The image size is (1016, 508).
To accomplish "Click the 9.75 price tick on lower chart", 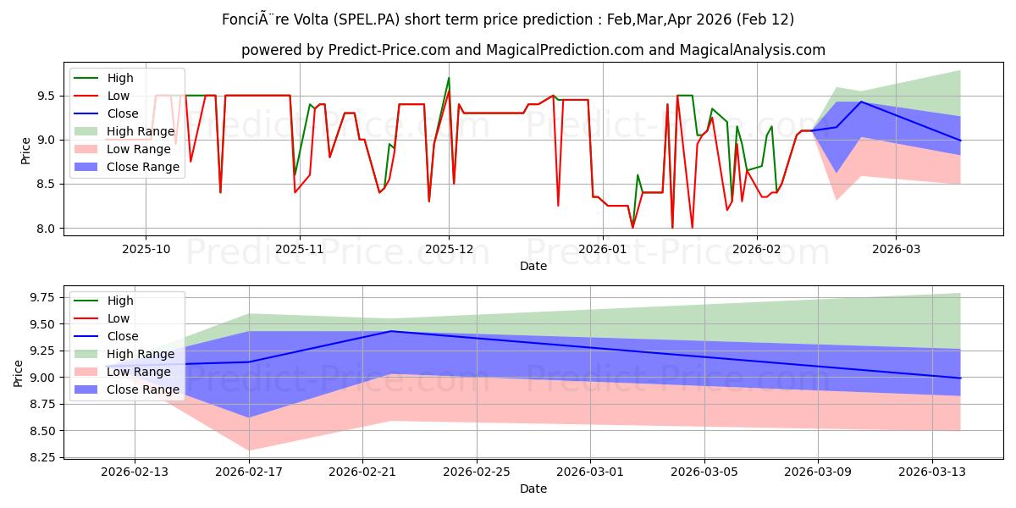I will click(44, 297).
